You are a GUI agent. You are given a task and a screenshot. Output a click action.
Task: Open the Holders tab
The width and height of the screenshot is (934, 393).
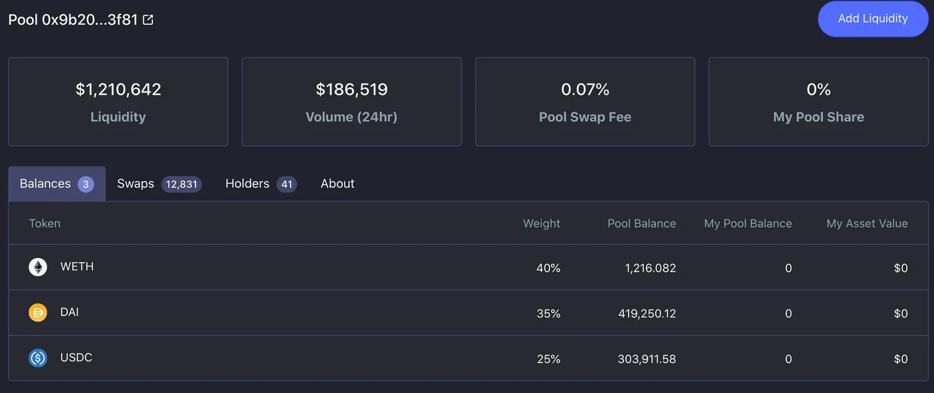[x=261, y=184]
